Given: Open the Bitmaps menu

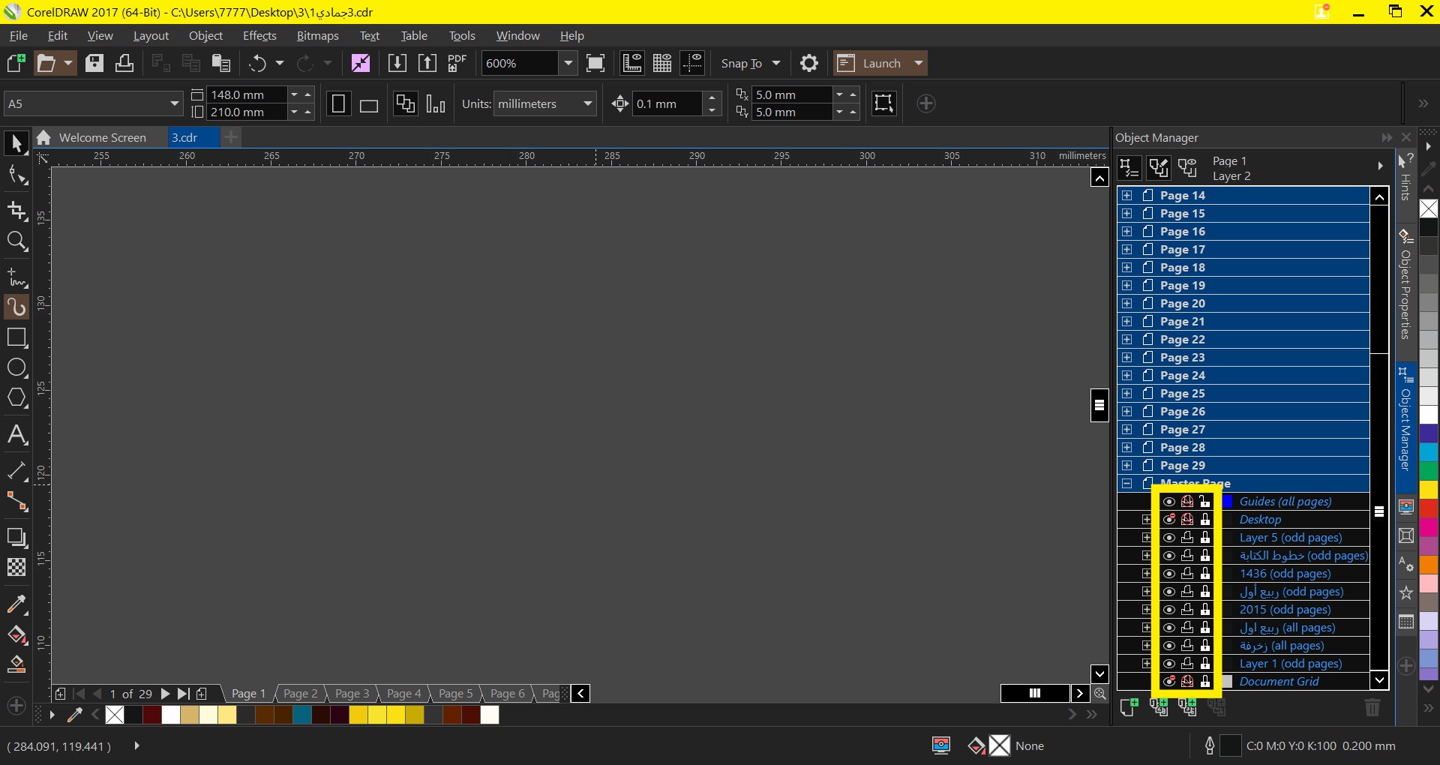Looking at the screenshot, I should pos(317,35).
